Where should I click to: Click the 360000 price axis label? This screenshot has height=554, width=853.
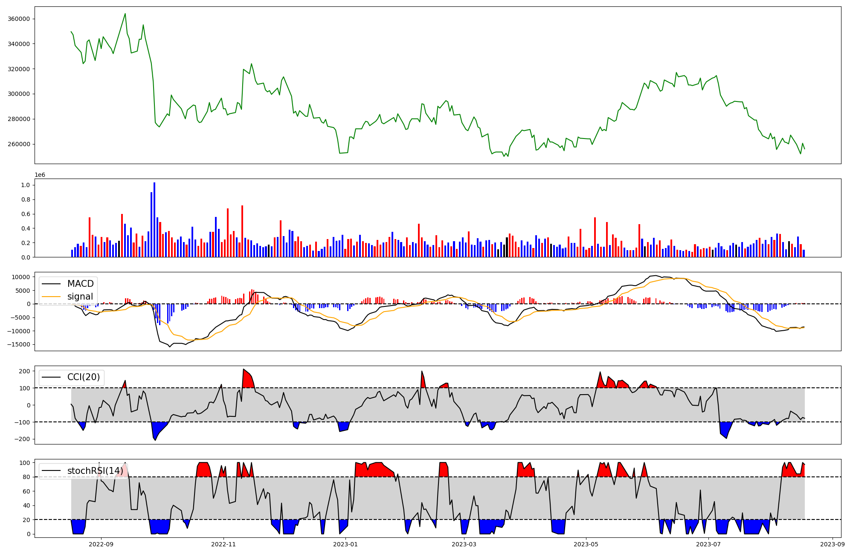(19, 19)
